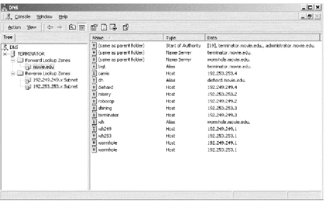The image size is (324, 203).
Task: Select the shining host record icon
Action: click(94, 108)
